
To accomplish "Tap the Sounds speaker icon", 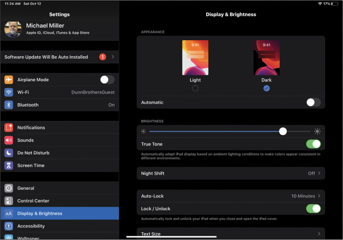I will (x=9, y=141).
